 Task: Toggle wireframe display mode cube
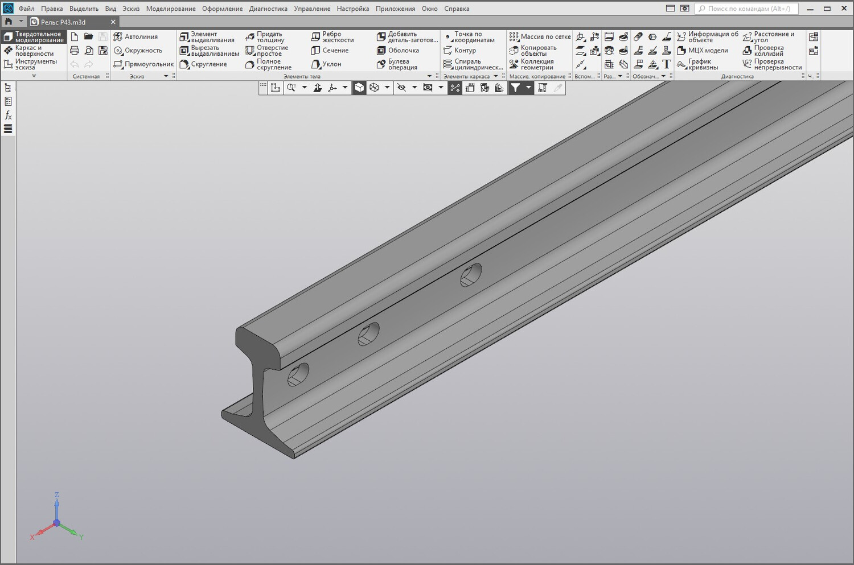(x=374, y=88)
